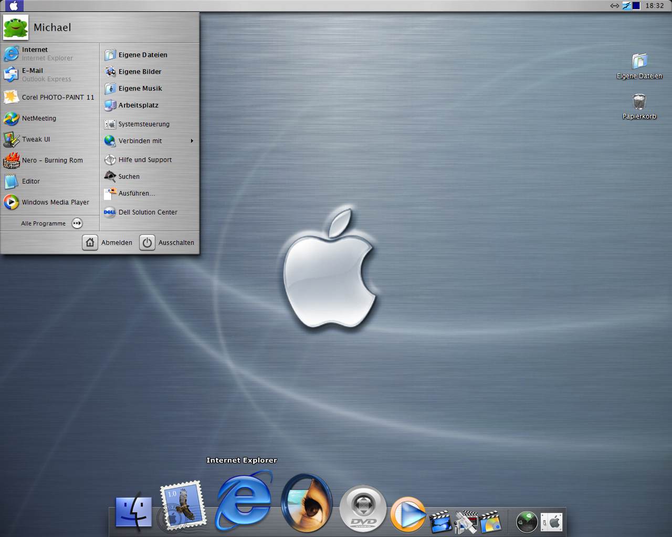
Task: Open the clapperboard with disc dock icon
Action: tap(490, 521)
